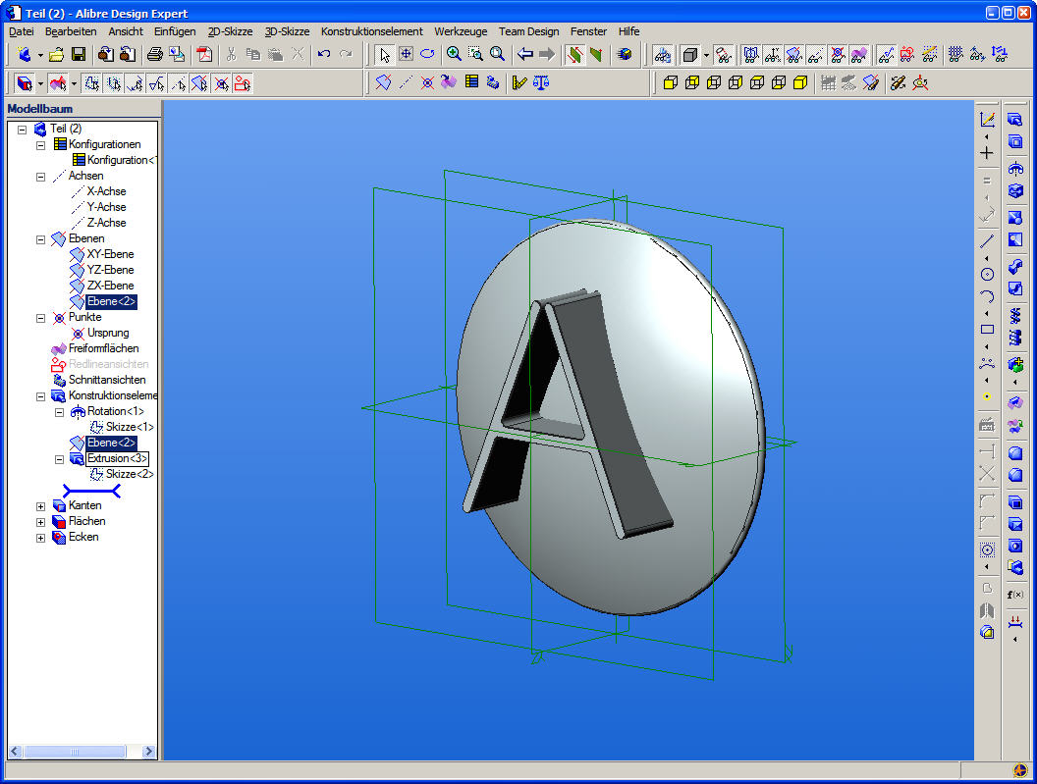
Task: Collapse the Teil (2) root node
Action: [22, 129]
